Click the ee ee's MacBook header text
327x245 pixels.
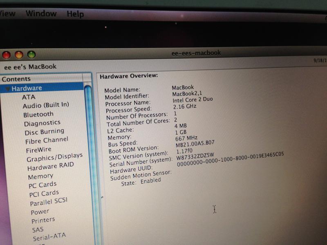(x=30, y=67)
